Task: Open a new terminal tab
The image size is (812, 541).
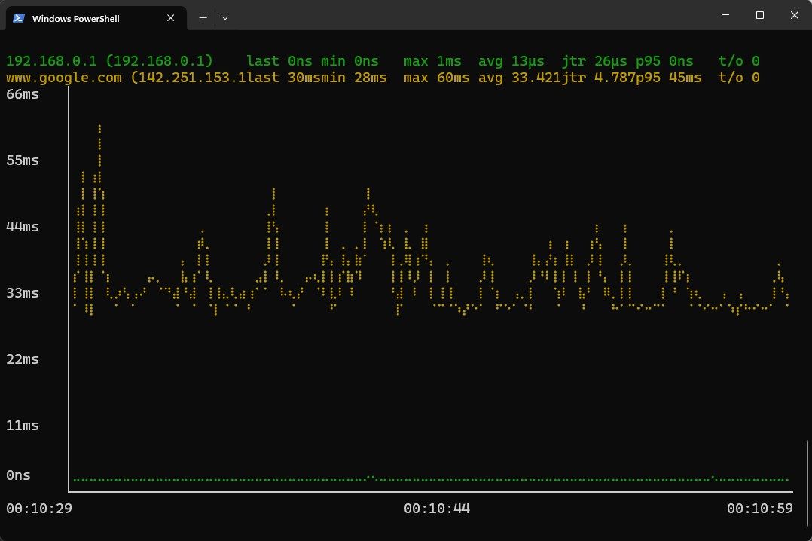Action: [x=203, y=18]
